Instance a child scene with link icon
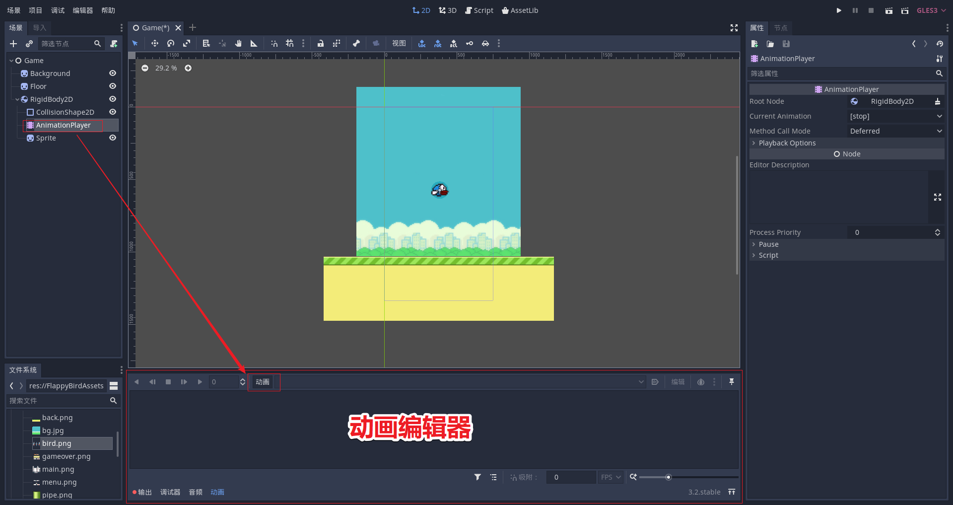Viewport: 953px width, 505px height. (x=29, y=44)
